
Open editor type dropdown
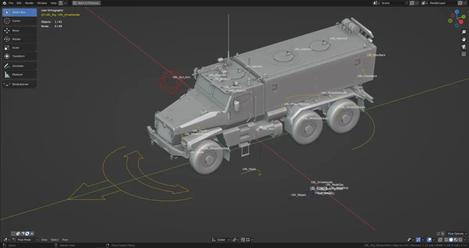tap(6, 239)
